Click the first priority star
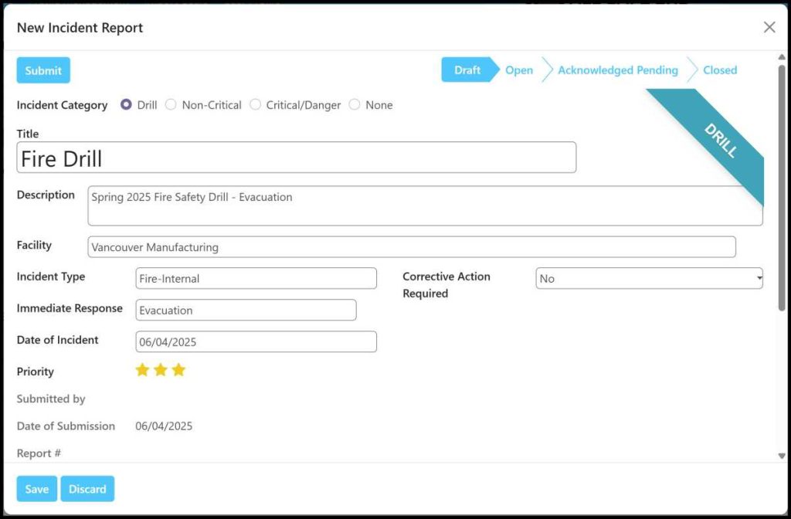This screenshot has width=791, height=519. (142, 371)
